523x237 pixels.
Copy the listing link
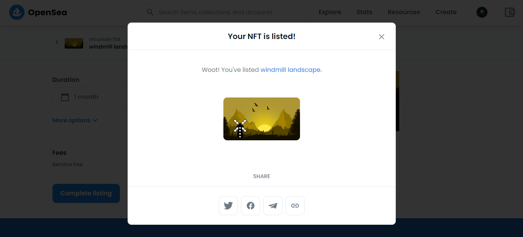coord(295,206)
